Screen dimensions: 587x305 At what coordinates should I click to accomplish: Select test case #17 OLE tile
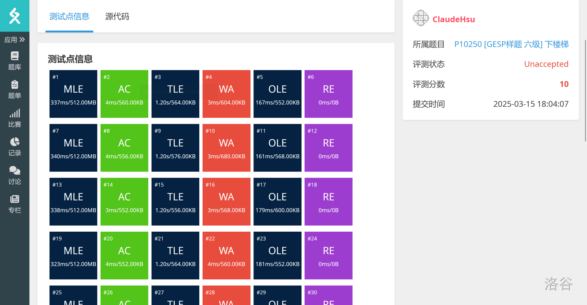click(x=278, y=202)
